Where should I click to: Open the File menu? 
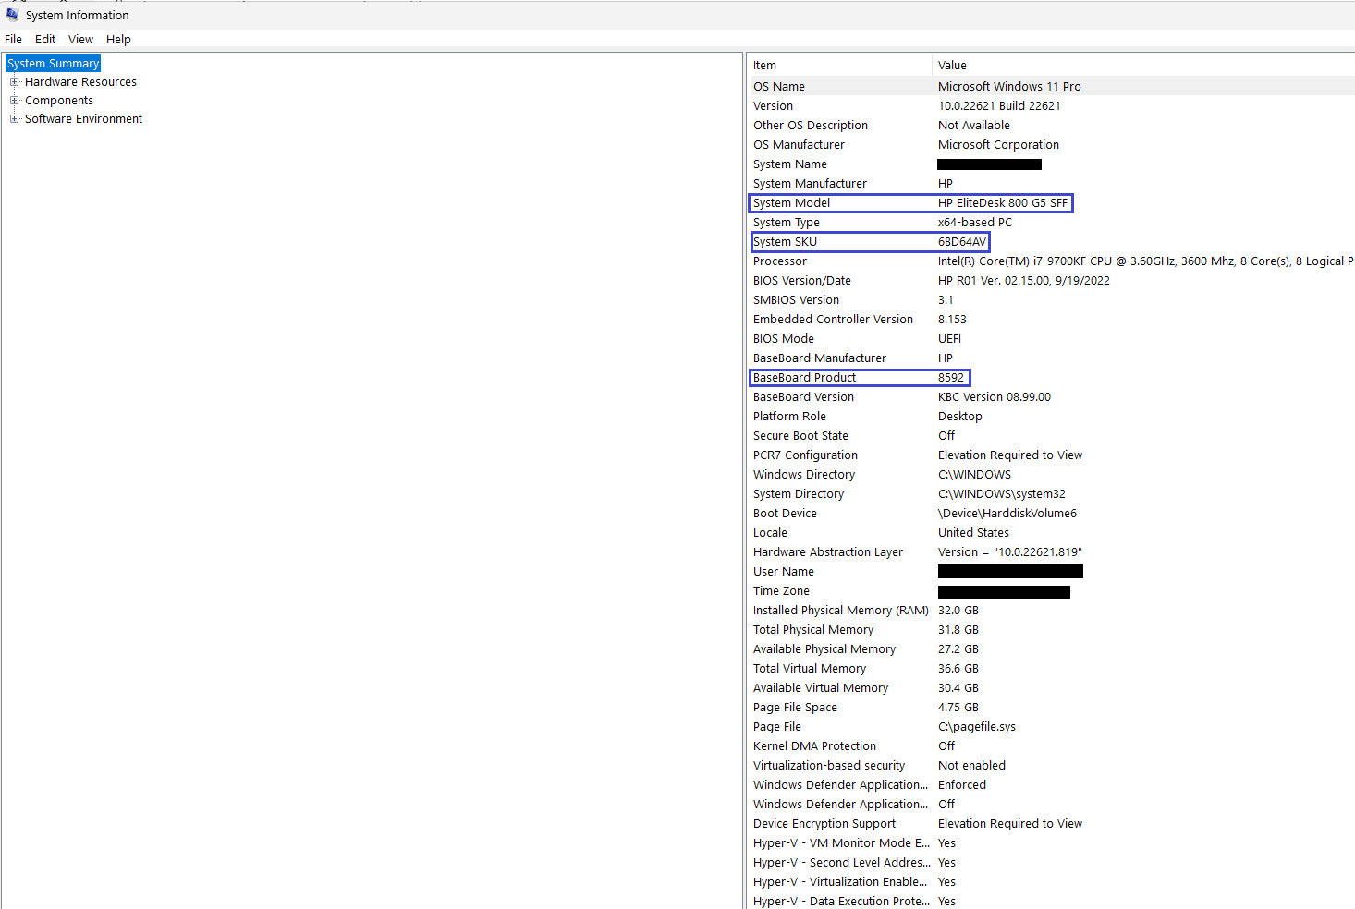point(13,39)
